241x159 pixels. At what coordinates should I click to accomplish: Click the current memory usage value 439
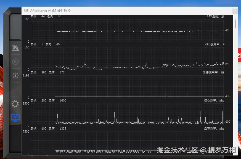pyautogui.click(x=228, y=96)
